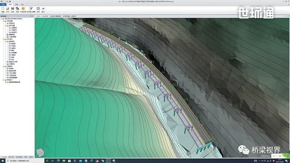Open WeChat from the taskbar
Viewport: 290px width, 163px height.
coord(103,160)
